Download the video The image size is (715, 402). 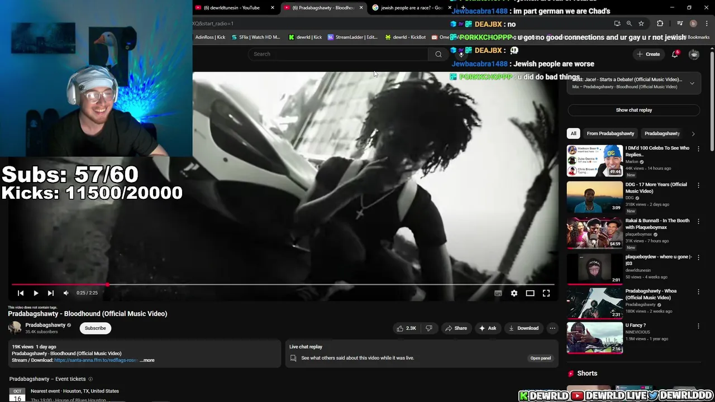point(523,328)
